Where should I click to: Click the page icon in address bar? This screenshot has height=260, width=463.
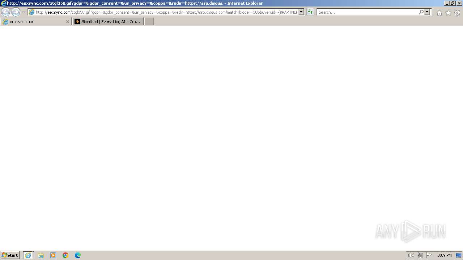pyautogui.click(x=32, y=12)
